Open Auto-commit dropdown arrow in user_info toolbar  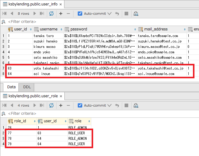[x=109, y=14]
